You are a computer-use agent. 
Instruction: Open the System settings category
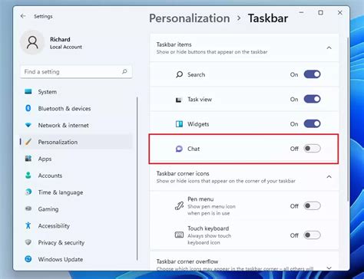[76, 92]
